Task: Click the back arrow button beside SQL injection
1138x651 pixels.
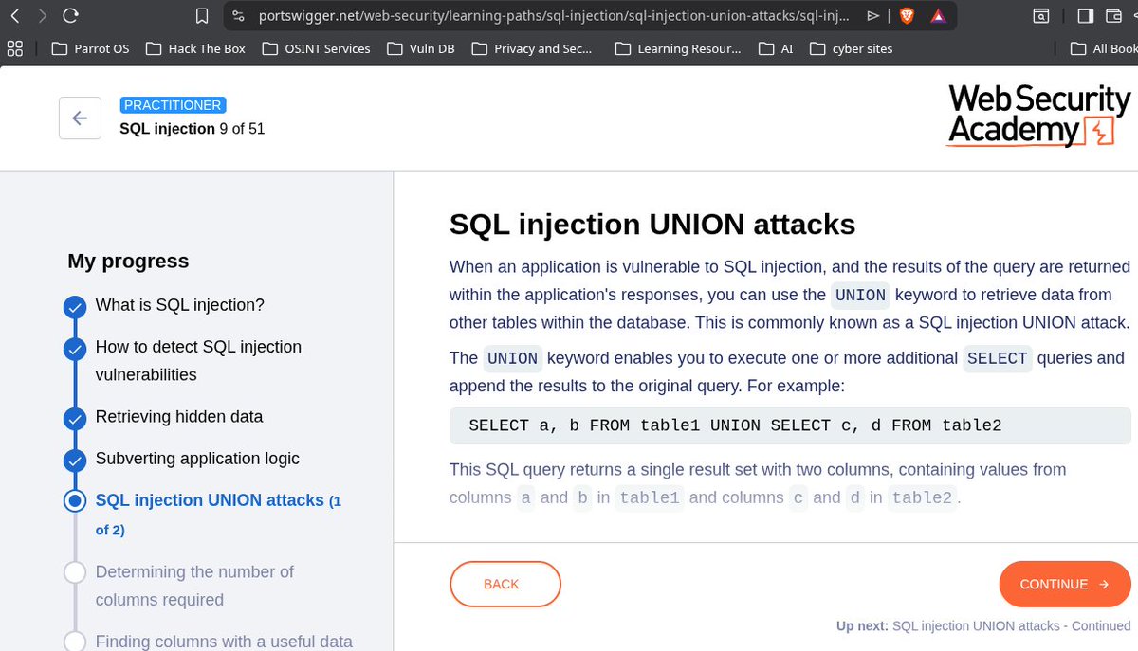Action: pyautogui.click(x=80, y=118)
